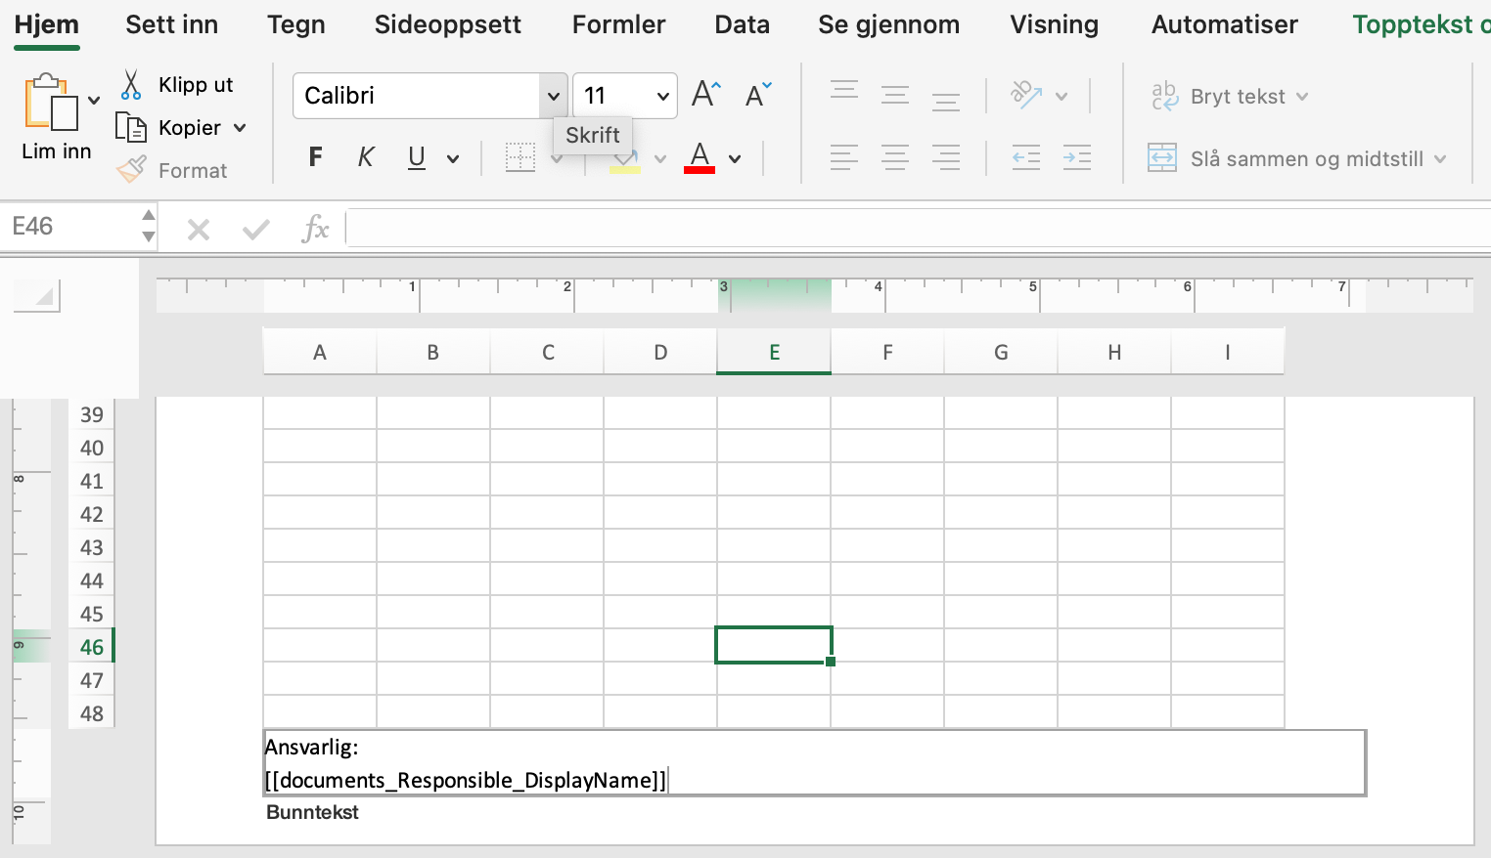Toggle italic formatting with K button

[366, 157]
